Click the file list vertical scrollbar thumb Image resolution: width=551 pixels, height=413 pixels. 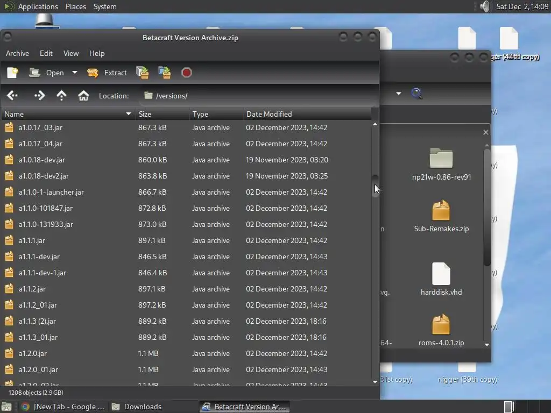[375, 186]
